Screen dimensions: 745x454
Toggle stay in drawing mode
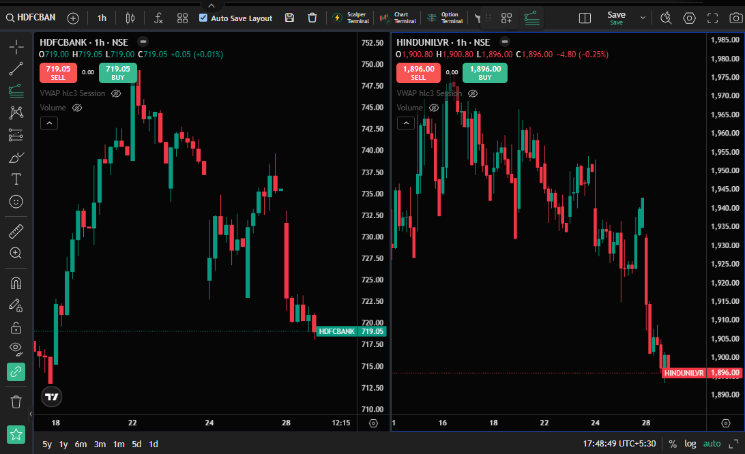click(x=16, y=305)
